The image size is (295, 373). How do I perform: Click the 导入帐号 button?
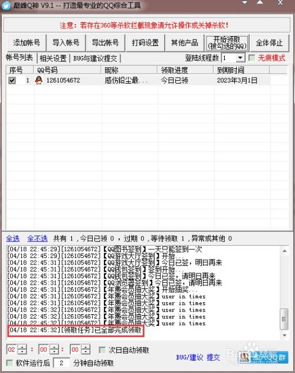click(x=66, y=43)
